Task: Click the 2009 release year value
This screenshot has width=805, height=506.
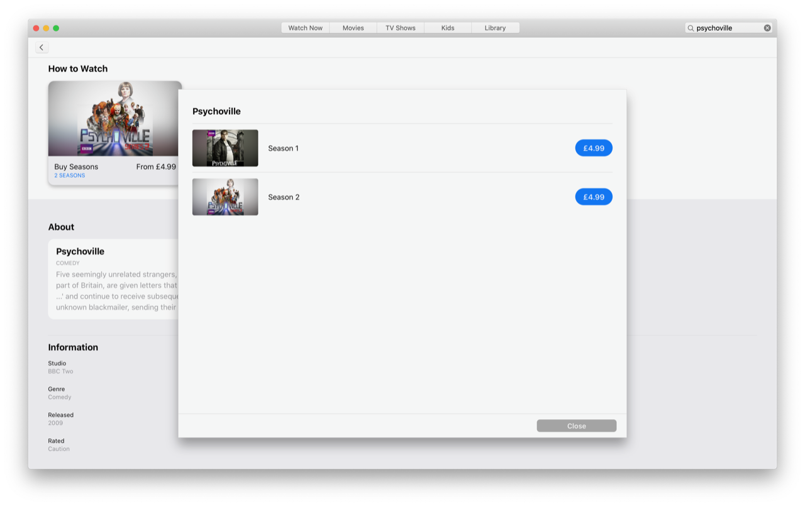Action: [x=55, y=423]
